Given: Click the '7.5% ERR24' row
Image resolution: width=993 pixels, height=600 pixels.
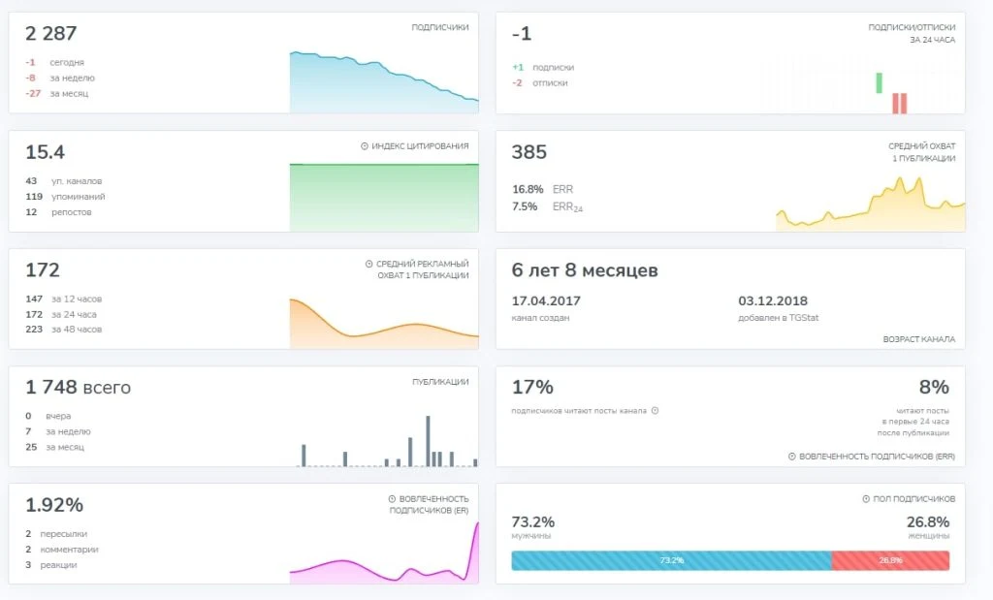Looking at the screenshot, I should [x=547, y=207].
